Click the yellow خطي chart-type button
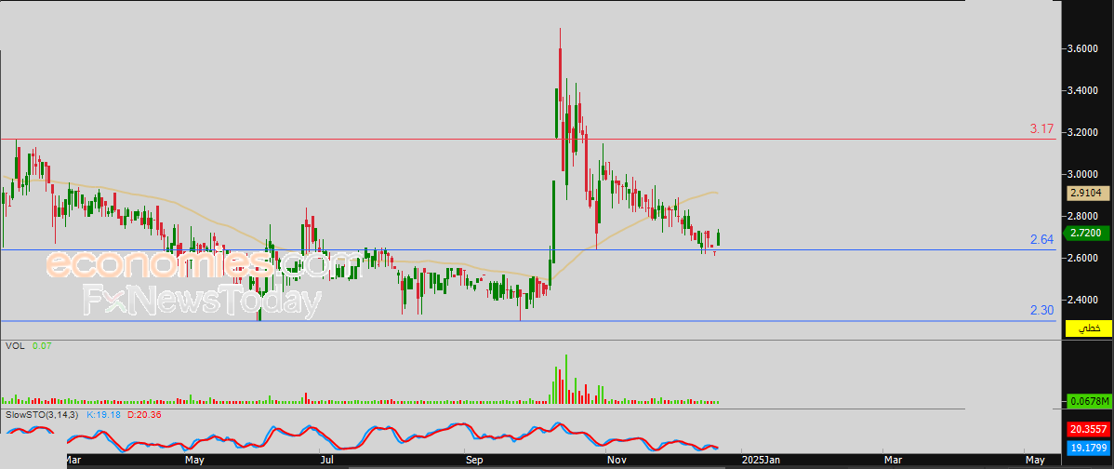Viewport: 1114px width, 469px height. pos(1088,328)
